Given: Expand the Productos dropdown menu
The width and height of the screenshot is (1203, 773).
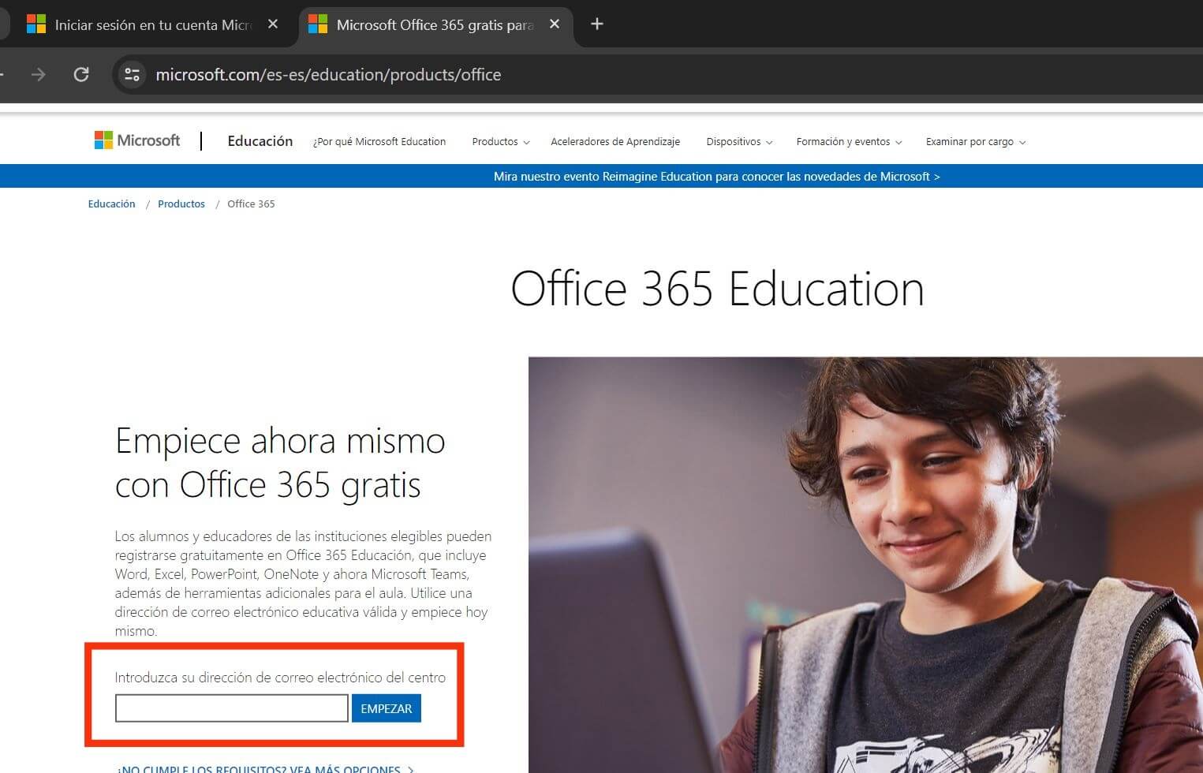Looking at the screenshot, I should (x=501, y=142).
